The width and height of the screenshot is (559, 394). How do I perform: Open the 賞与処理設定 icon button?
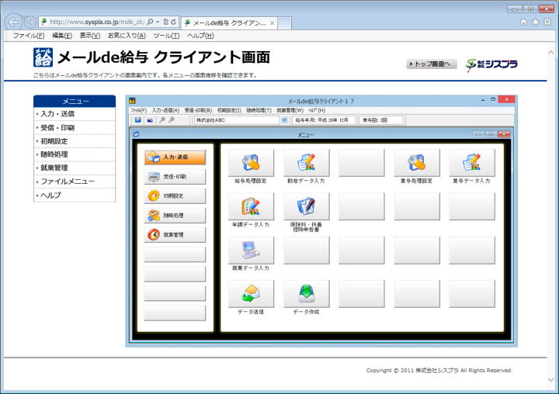[417, 162]
